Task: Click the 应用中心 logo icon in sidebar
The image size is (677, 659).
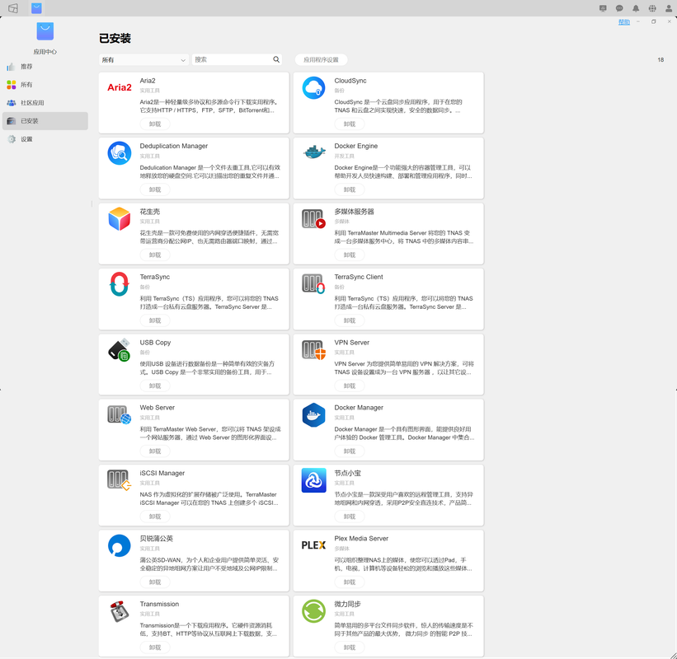Action: tap(45, 31)
